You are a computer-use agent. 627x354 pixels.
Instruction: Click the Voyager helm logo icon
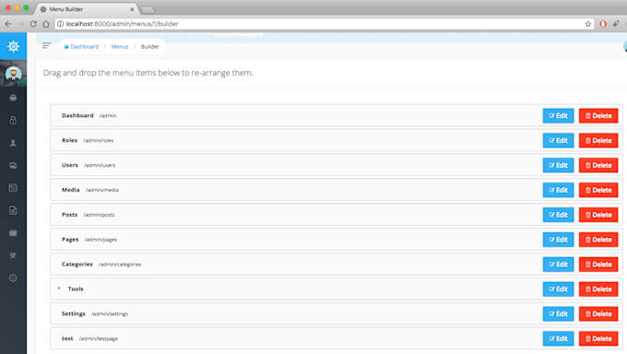click(x=13, y=46)
